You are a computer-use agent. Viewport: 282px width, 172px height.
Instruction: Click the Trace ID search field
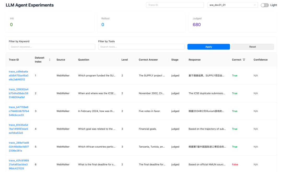pyautogui.click(x=175, y=5)
